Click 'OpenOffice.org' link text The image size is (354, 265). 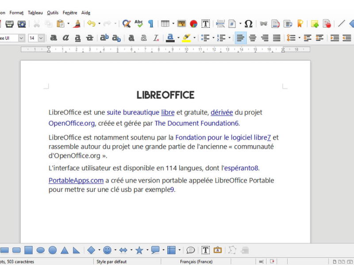point(72,123)
